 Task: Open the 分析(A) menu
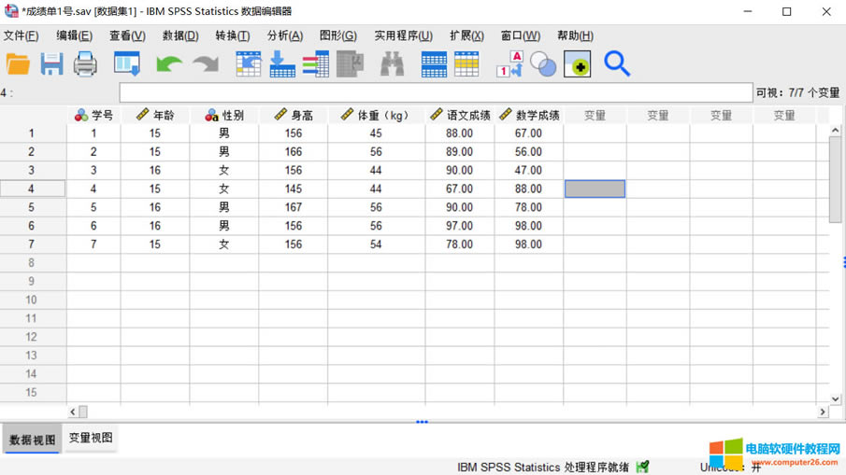click(284, 35)
